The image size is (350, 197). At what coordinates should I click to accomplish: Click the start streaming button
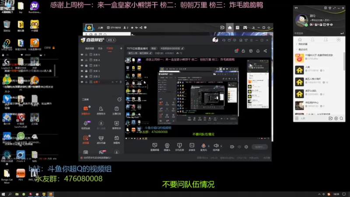[260, 147]
